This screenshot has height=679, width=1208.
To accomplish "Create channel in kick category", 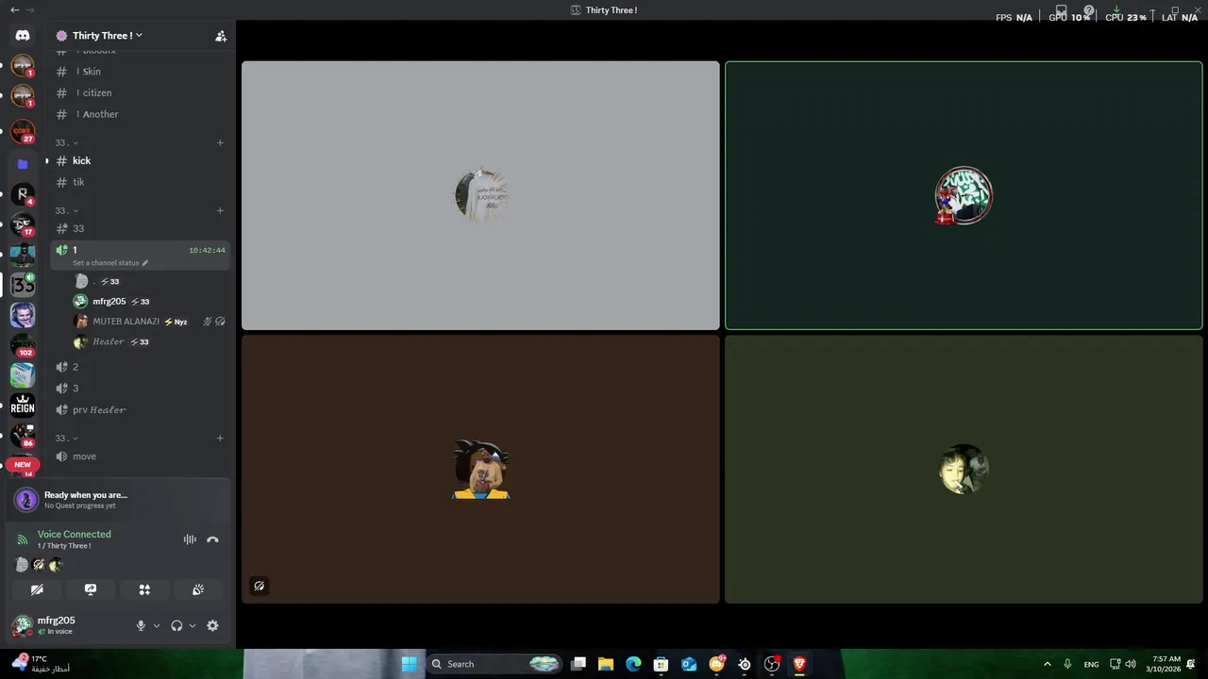I will pos(220,143).
